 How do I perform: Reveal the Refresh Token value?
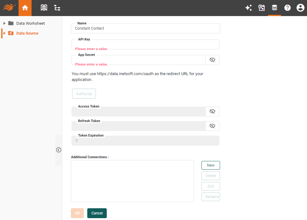click(x=212, y=126)
